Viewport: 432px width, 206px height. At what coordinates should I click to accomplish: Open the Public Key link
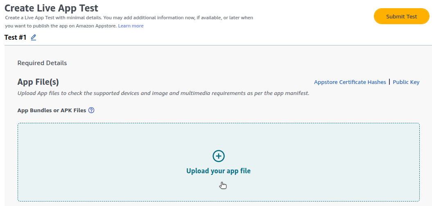406,82
